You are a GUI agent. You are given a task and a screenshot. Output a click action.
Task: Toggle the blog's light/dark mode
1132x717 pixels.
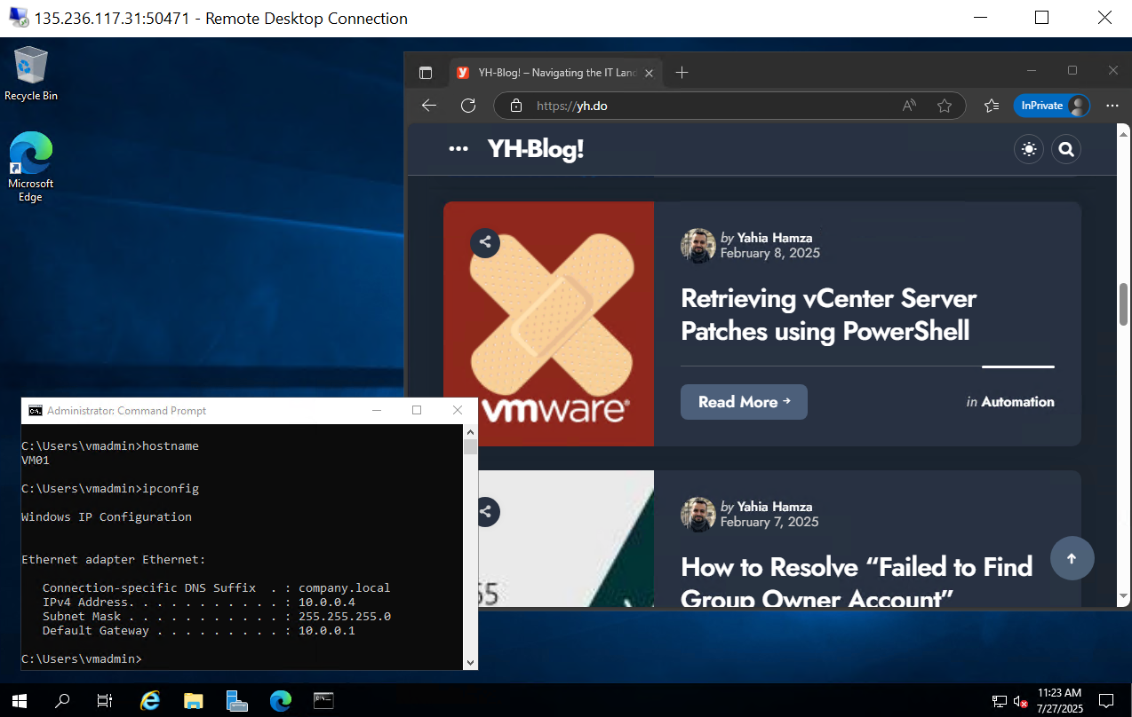[x=1029, y=149]
